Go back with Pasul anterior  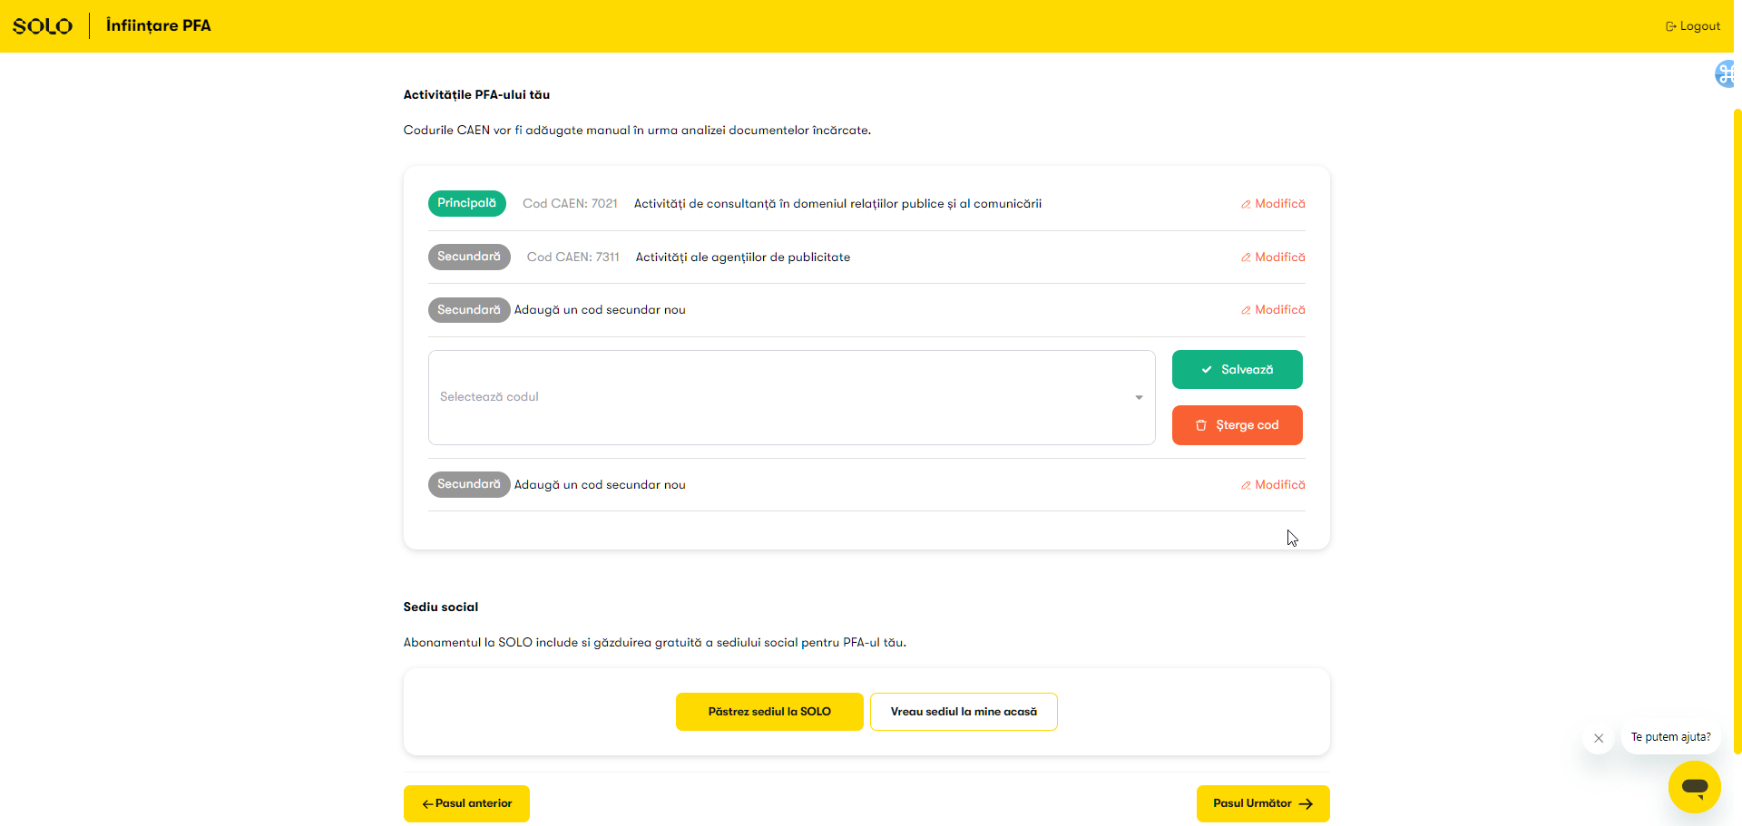click(x=466, y=803)
